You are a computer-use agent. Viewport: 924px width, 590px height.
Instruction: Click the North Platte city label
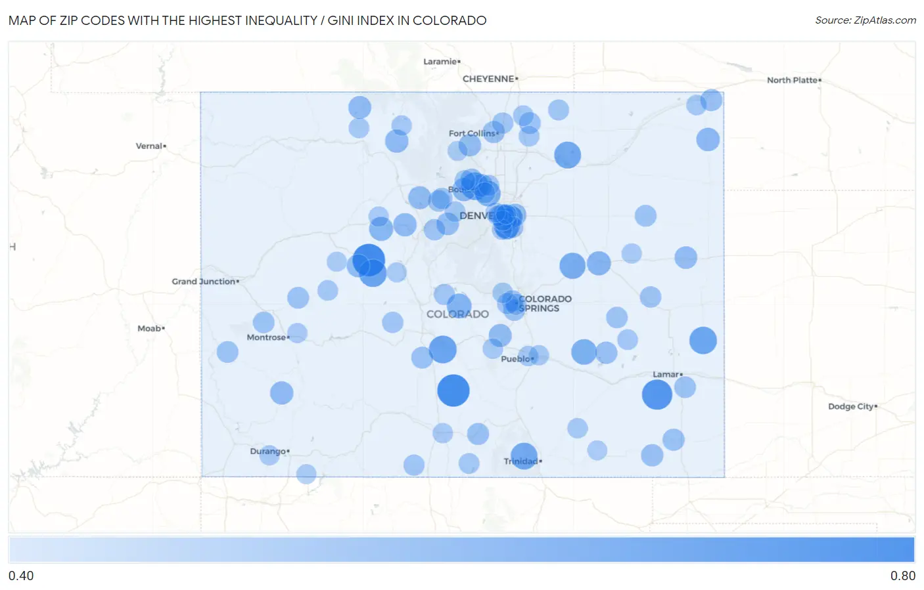pyautogui.click(x=794, y=80)
